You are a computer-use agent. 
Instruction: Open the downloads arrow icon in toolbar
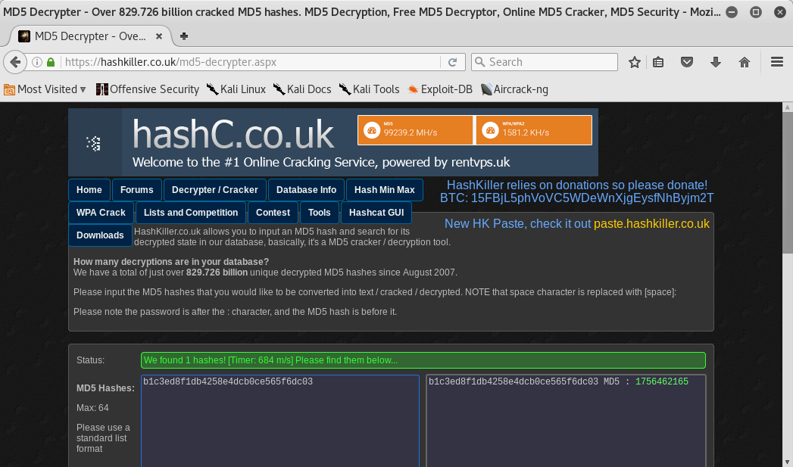tap(716, 62)
